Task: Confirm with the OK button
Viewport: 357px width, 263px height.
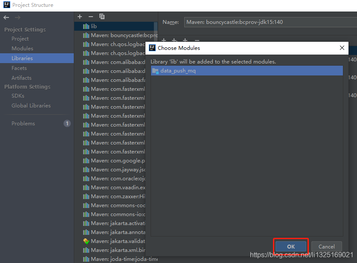Action: coord(291,247)
